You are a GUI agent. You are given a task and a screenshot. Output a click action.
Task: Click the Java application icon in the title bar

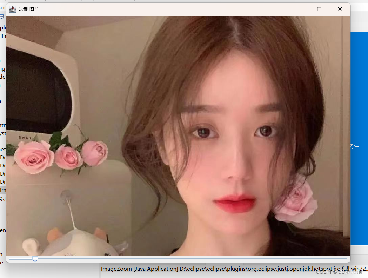coord(13,9)
